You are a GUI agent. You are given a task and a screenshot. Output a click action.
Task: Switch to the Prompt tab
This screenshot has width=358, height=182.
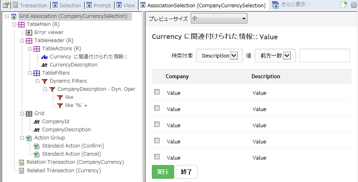tap(99, 5)
